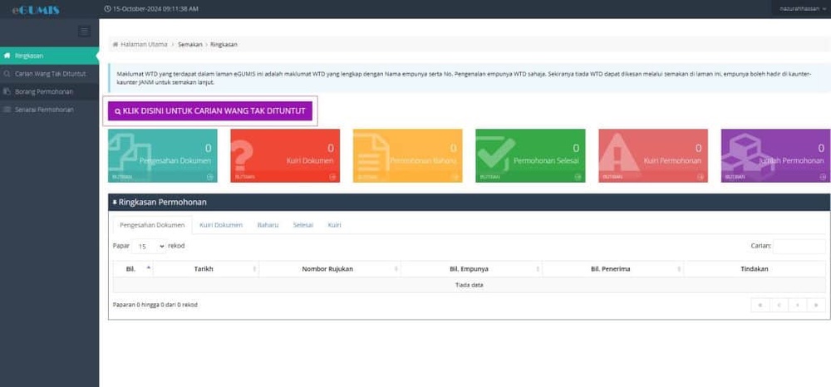This screenshot has width=831, height=387.
Task: Open the pink Kuiri Permohonan card
Action: (653, 155)
